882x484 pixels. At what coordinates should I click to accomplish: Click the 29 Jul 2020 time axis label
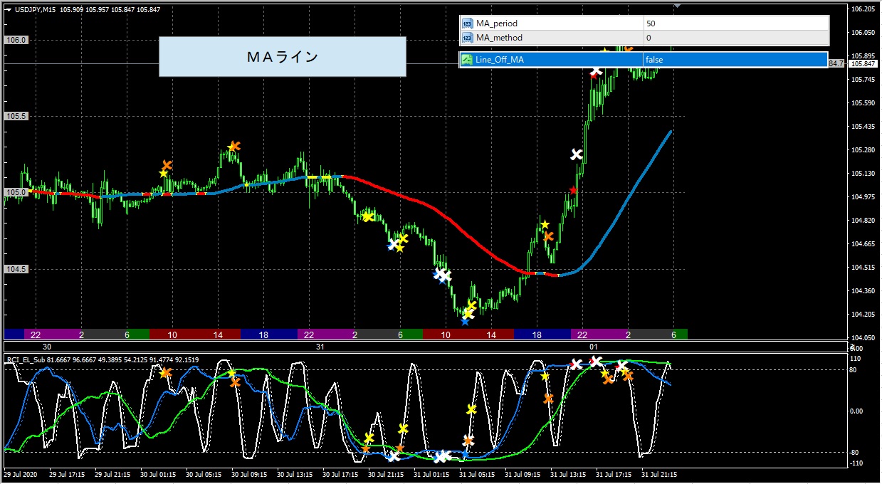point(19,473)
